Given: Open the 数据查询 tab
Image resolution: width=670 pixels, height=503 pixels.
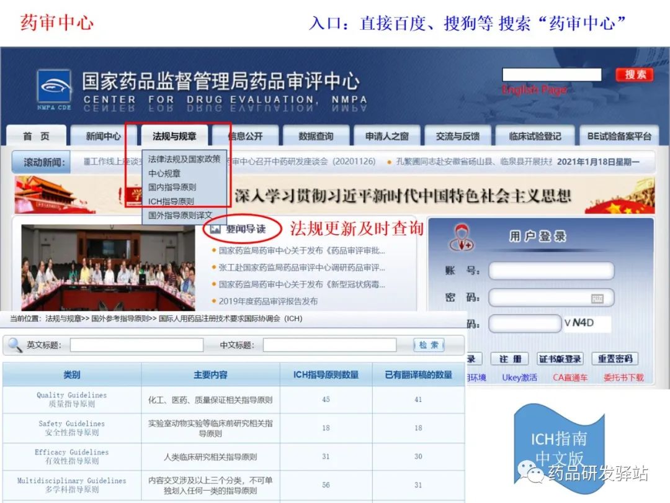Looking at the screenshot, I should (x=316, y=136).
